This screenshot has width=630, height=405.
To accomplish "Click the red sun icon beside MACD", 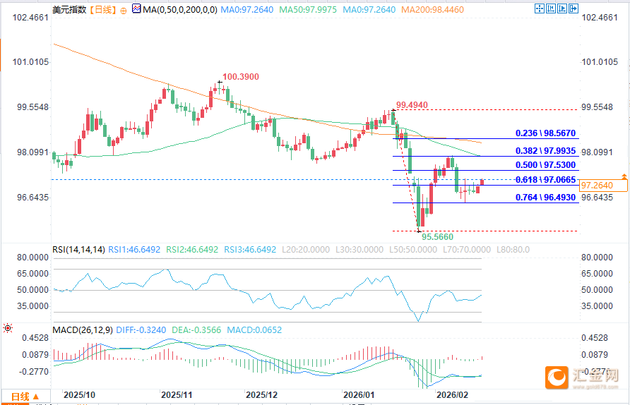I will 7,328.
